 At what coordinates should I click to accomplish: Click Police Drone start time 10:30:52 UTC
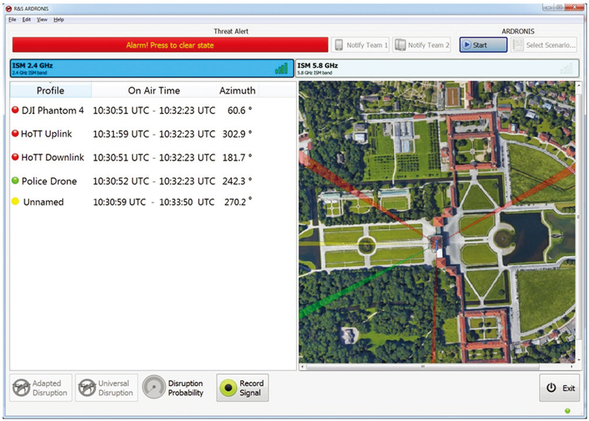click(x=121, y=181)
